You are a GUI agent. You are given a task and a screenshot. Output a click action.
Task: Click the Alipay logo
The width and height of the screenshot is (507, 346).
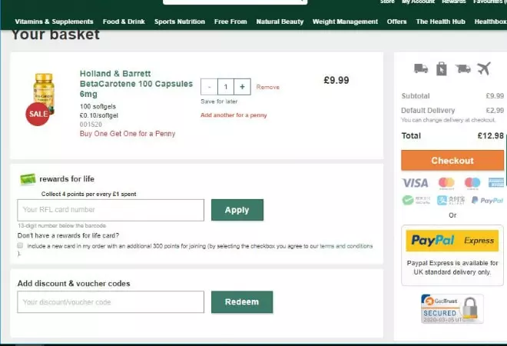click(x=451, y=201)
